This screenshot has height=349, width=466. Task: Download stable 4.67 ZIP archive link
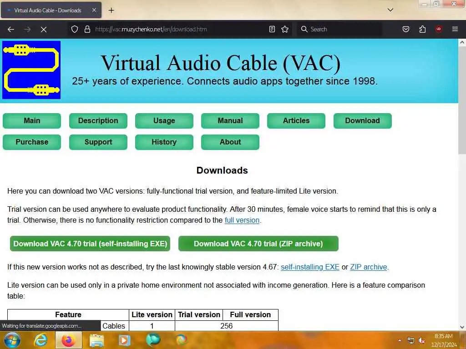click(369, 267)
